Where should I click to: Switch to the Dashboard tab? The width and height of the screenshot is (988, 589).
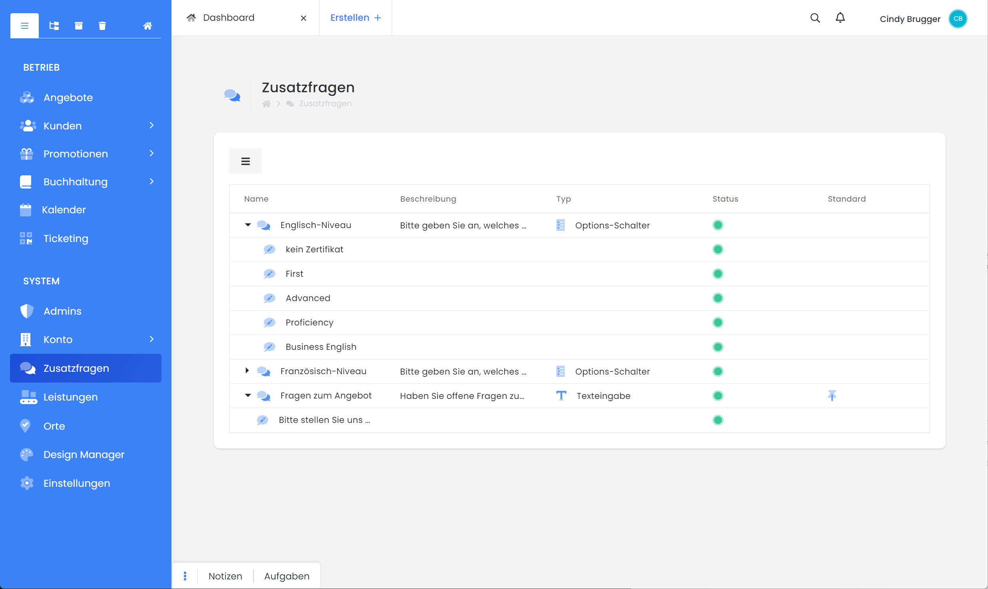pyautogui.click(x=229, y=18)
